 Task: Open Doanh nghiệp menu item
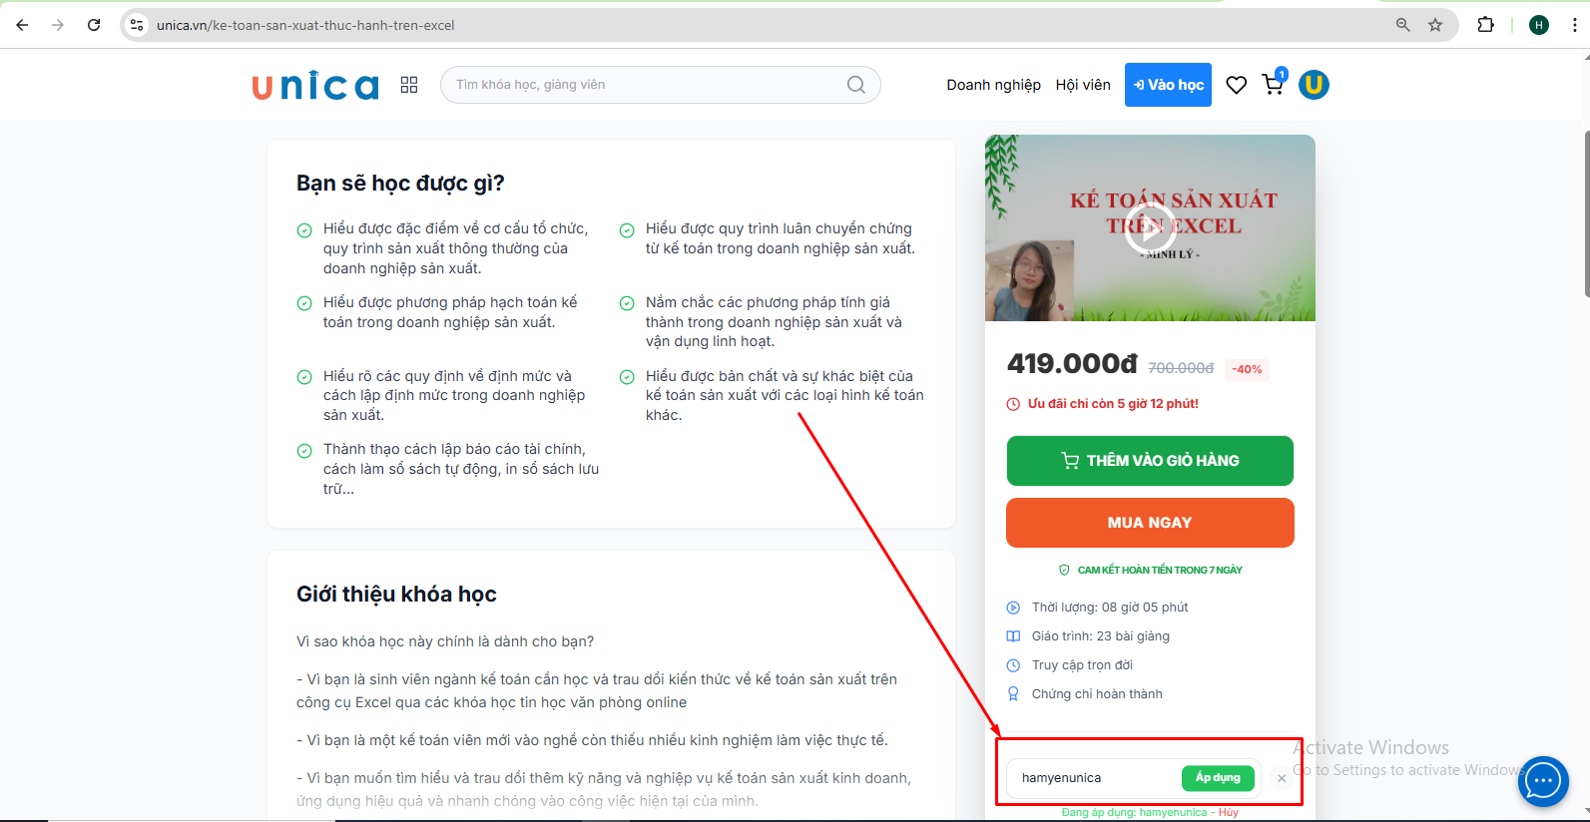pyautogui.click(x=993, y=85)
